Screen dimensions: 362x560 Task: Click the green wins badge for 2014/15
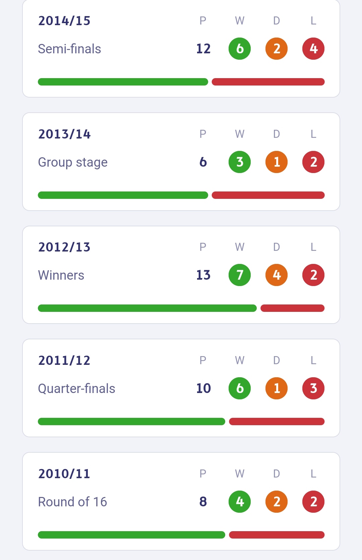click(240, 49)
